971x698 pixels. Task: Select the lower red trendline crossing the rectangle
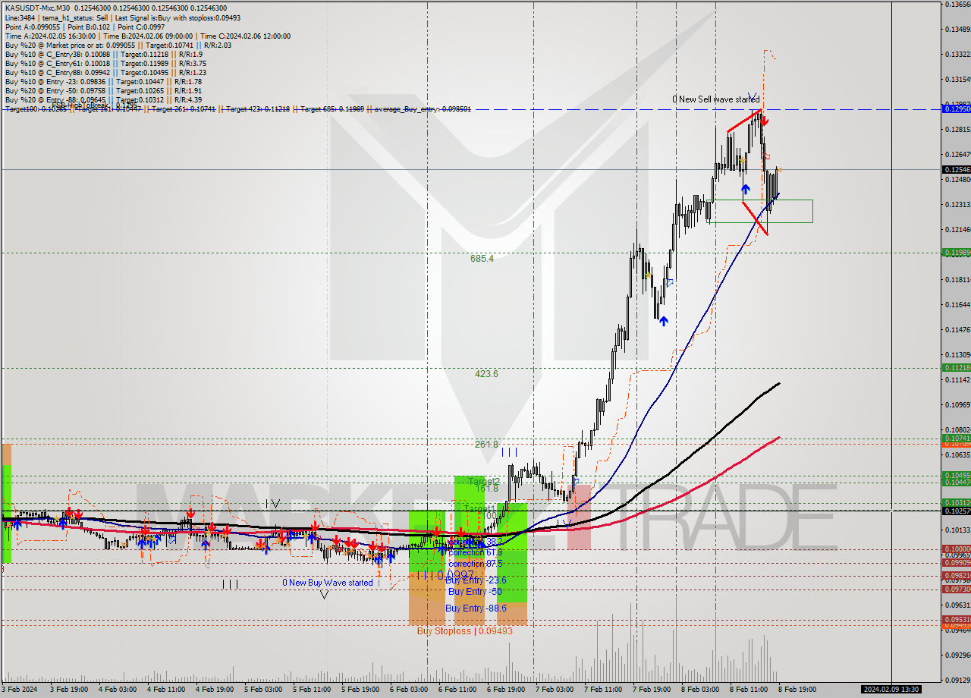[x=755, y=219]
